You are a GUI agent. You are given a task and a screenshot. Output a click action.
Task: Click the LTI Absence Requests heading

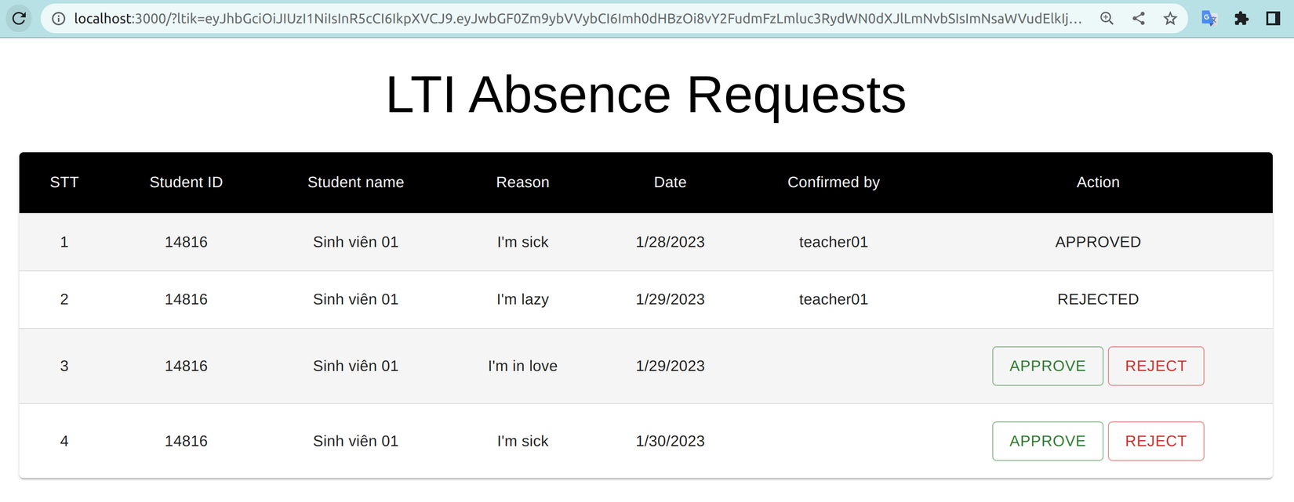(x=645, y=95)
